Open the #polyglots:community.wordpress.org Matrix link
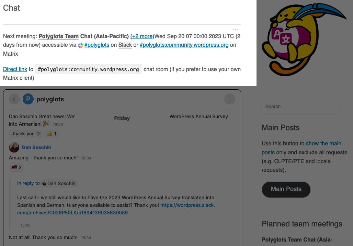 183,45
